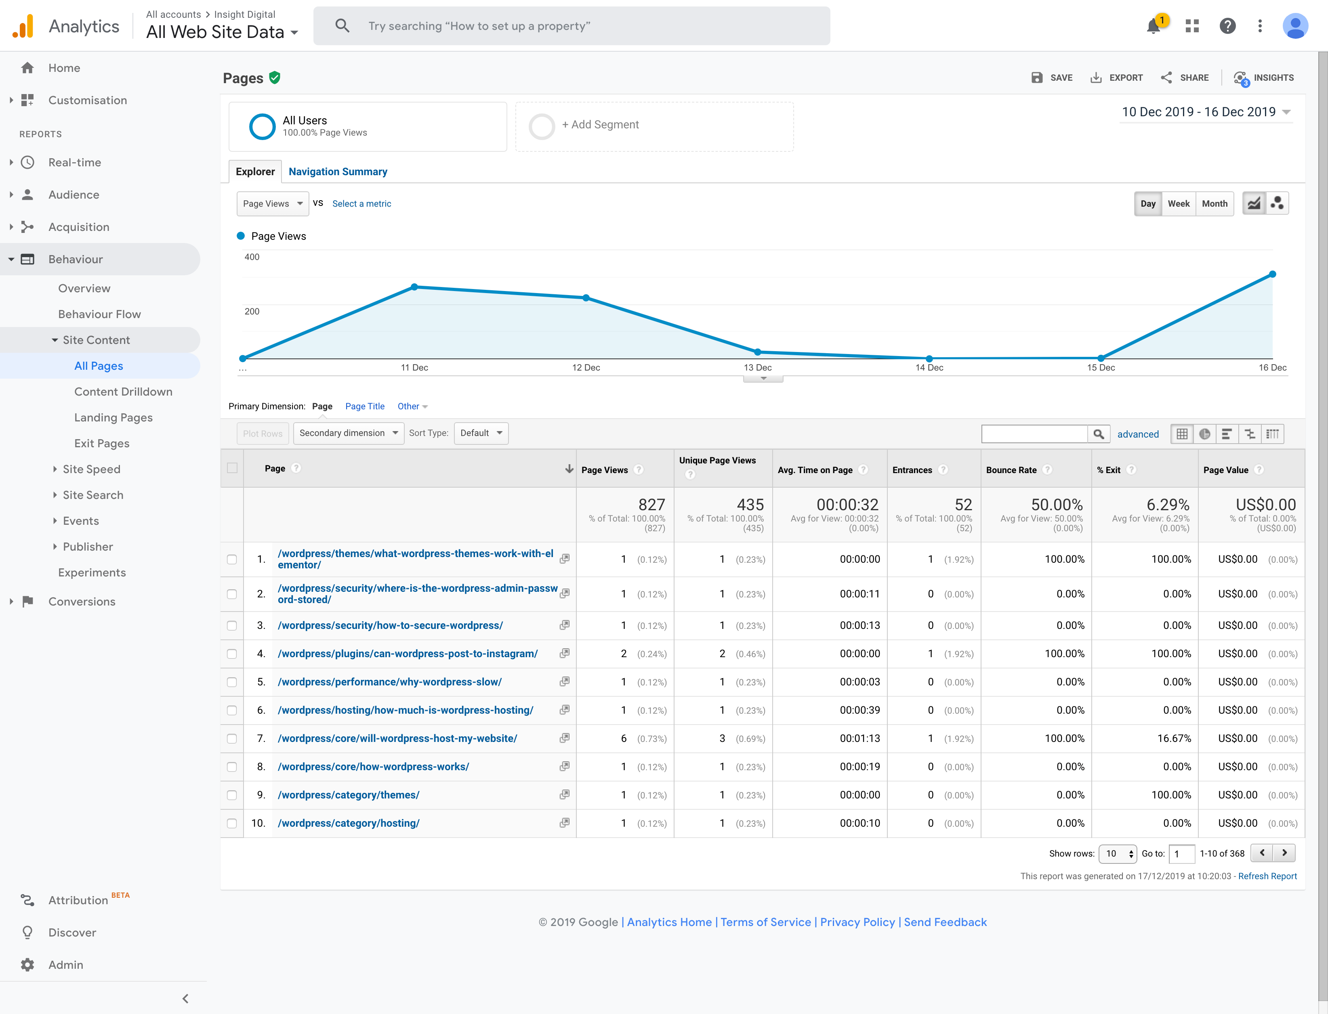Open how-to-secure-wordpress page in new window icon

[x=564, y=625]
